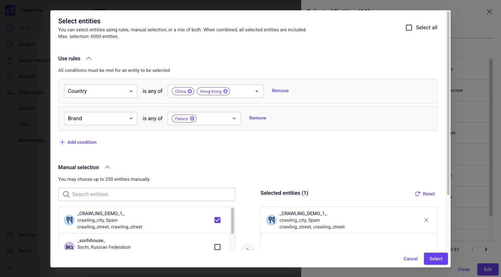Viewport: 501px width, 277px height.
Task: Open Reports in the sidebar
Action: coord(27,76)
